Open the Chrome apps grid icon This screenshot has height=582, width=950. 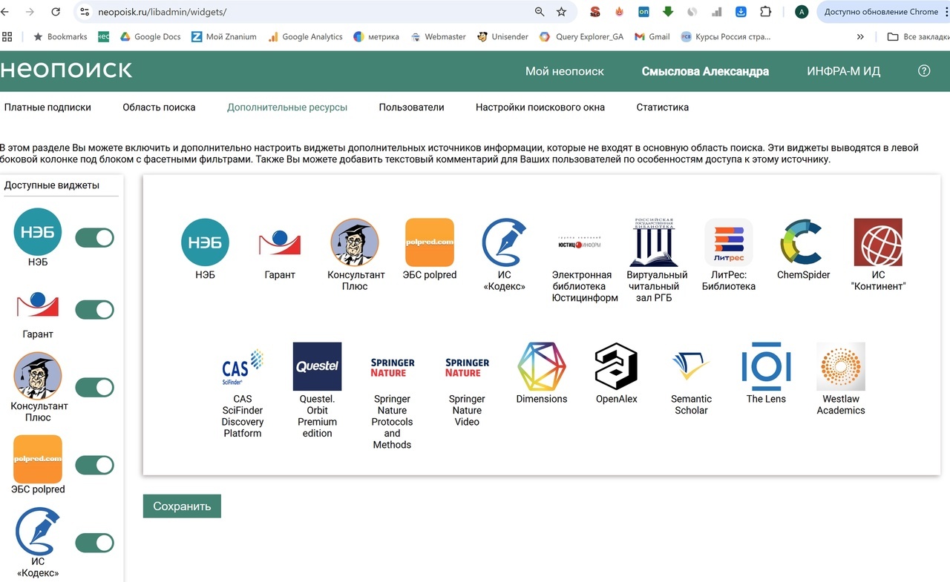point(7,36)
